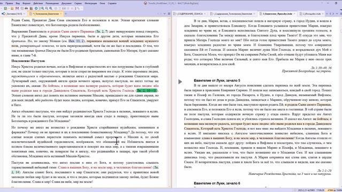
Task: Open the Окна menu
Action: 102,4
